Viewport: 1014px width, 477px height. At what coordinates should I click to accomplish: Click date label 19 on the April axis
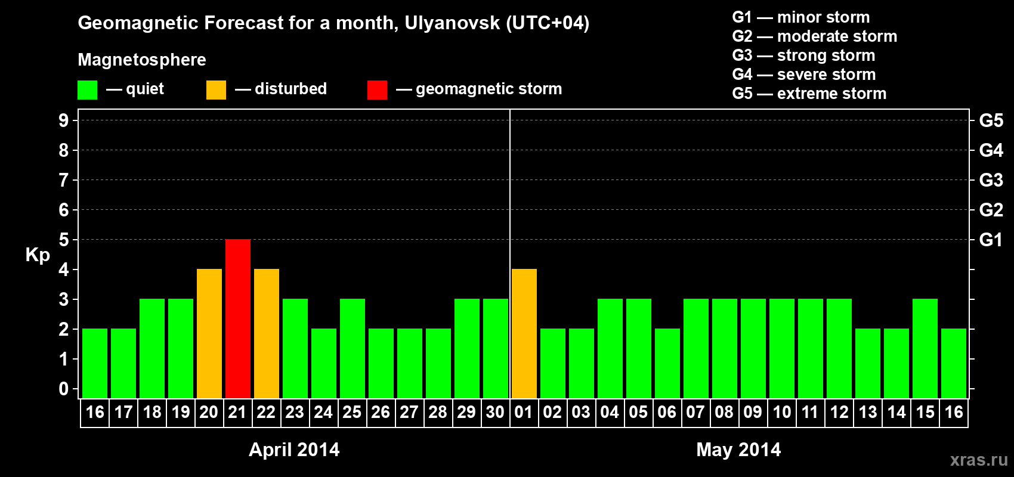tap(181, 412)
